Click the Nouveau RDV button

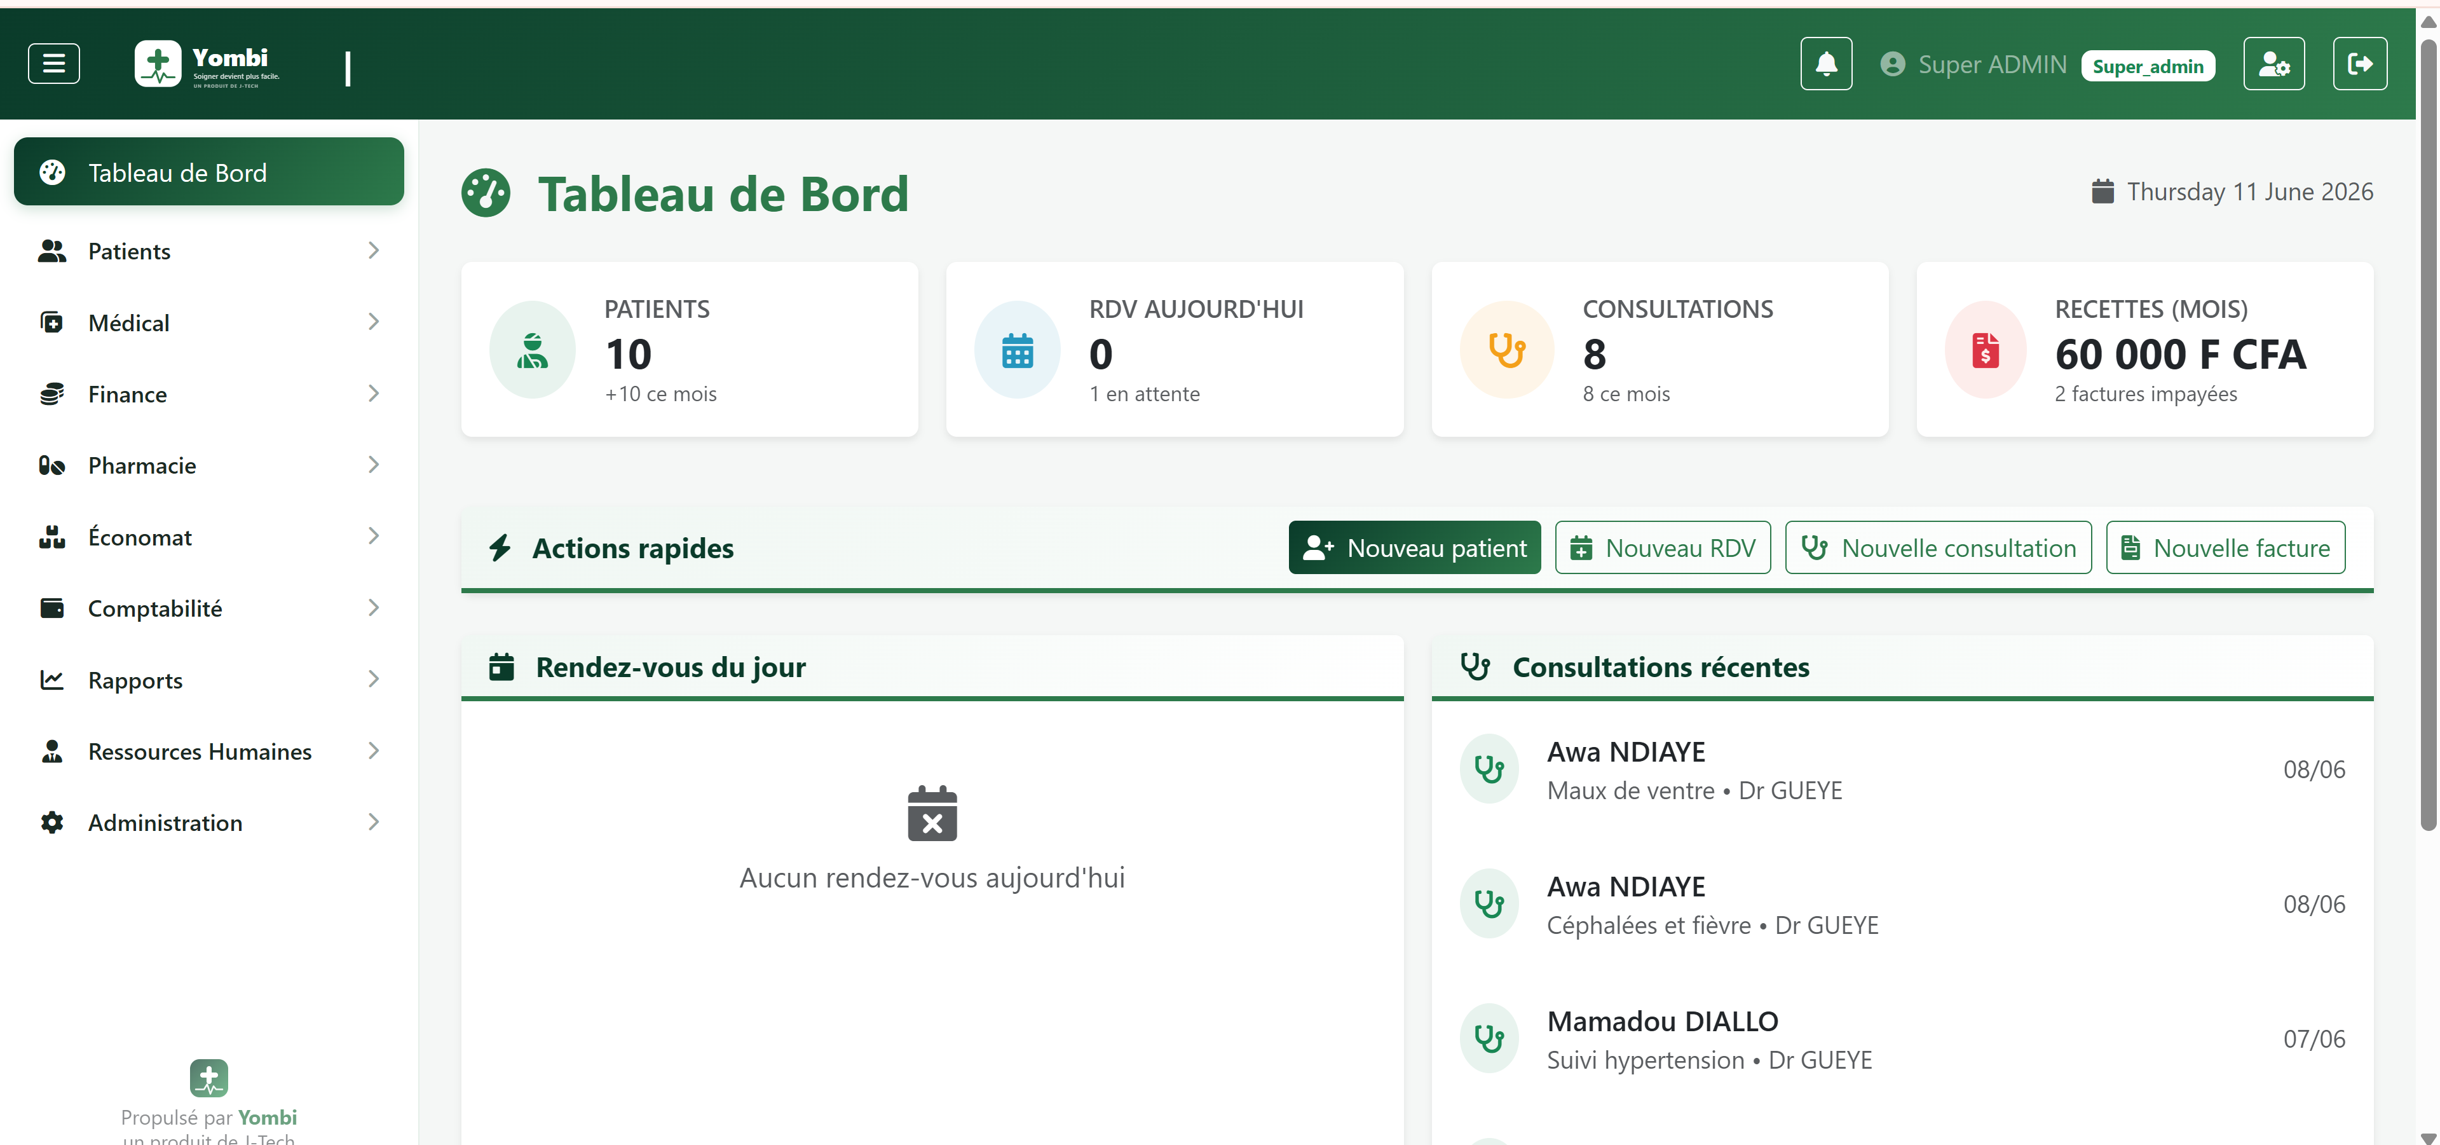pos(1662,547)
